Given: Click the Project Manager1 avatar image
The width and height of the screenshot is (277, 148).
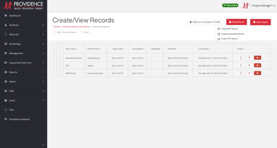Looking at the screenshot, I should tap(246, 6).
